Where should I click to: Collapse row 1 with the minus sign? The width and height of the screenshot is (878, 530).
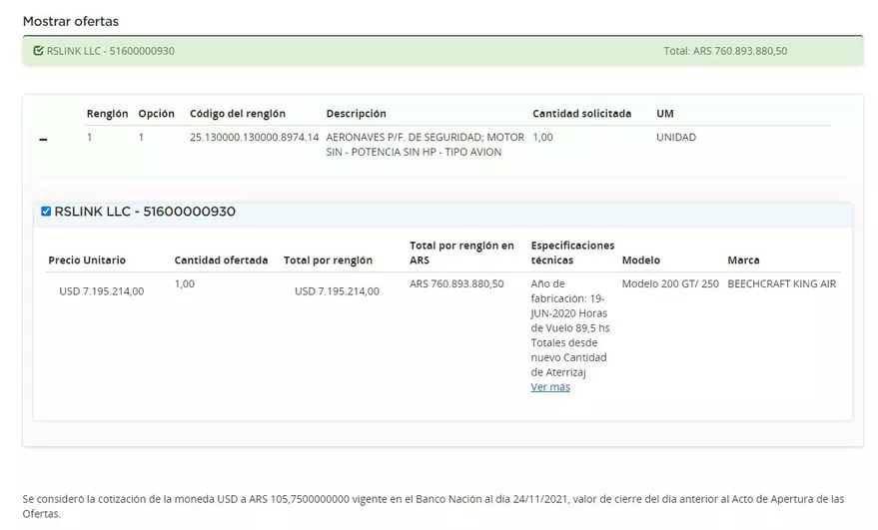43,140
